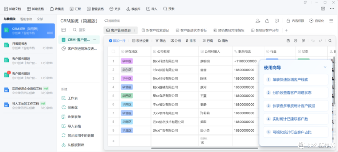Viewport: 338px width, 152px height.
Task: Click 导入表格 under 新建
Action: [x=71, y=126]
